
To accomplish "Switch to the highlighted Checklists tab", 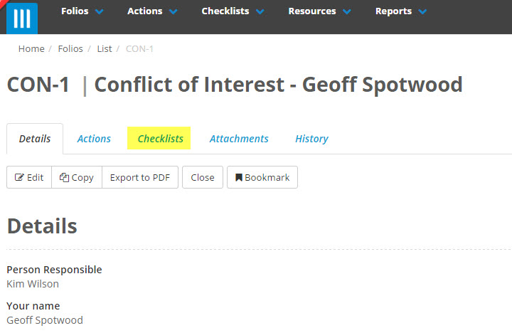I will 160,139.
